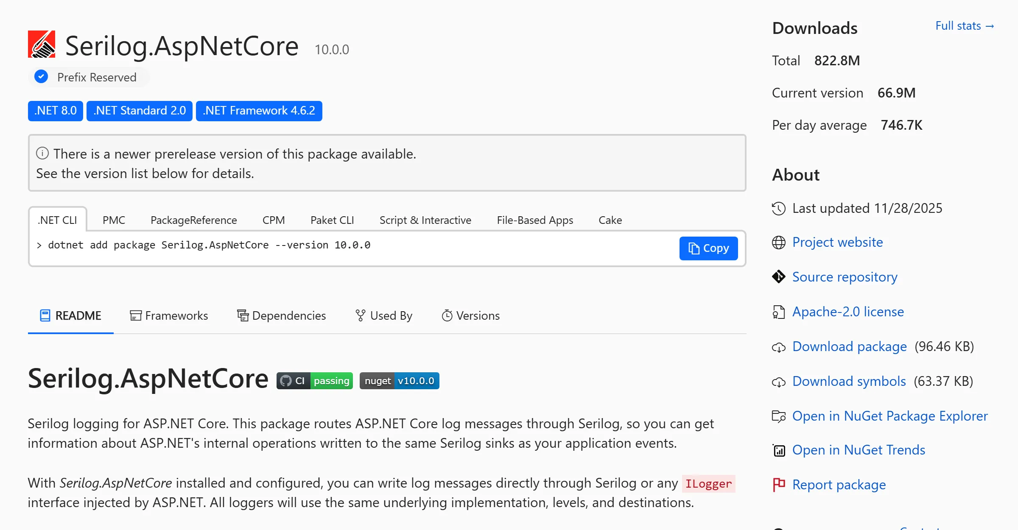Viewport: 1018px width, 530px height.
Task: Show the Dependencies tab
Action: [281, 315]
